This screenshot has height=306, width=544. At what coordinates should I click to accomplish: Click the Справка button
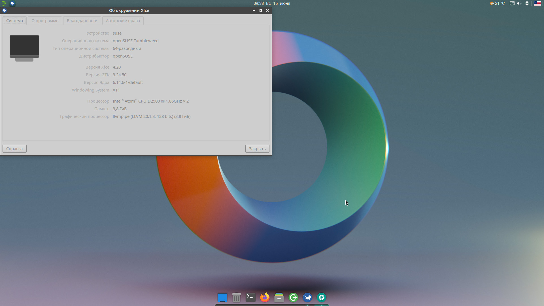click(x=14, y=149)
